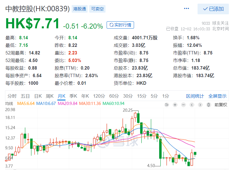Zoom out chart with minus icon

point(183,105)
